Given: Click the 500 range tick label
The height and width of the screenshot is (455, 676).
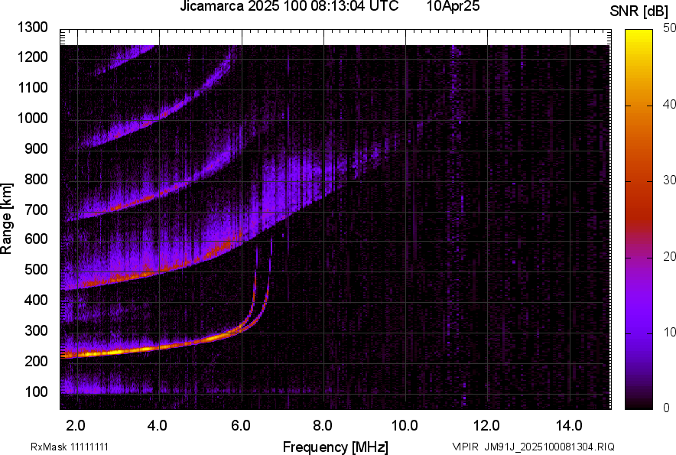Looking at the screenshot, I should tap(36, 269).
